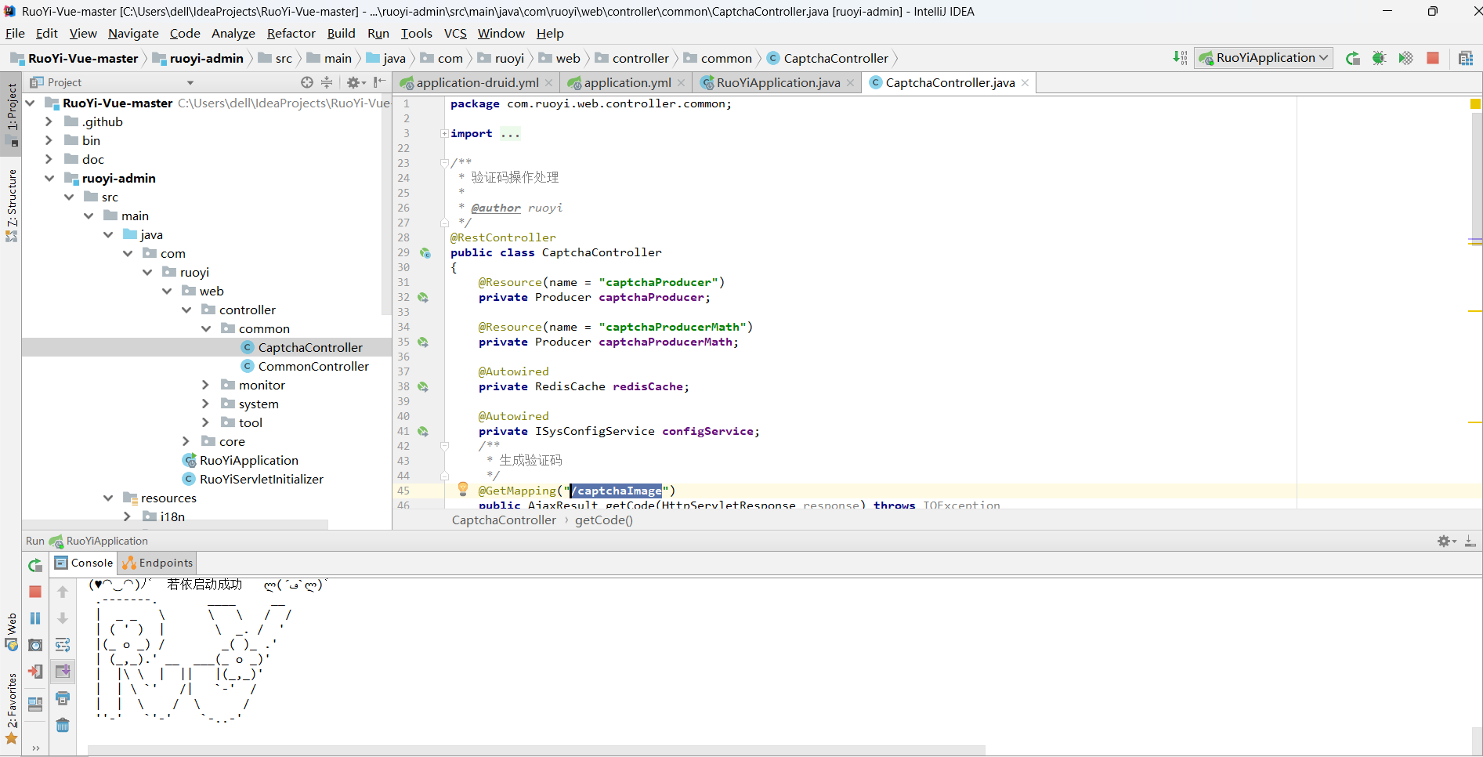Hide the Run tool window
Image resolution: width=1483 pixels, height=757 pixels.
(1470, 541)
